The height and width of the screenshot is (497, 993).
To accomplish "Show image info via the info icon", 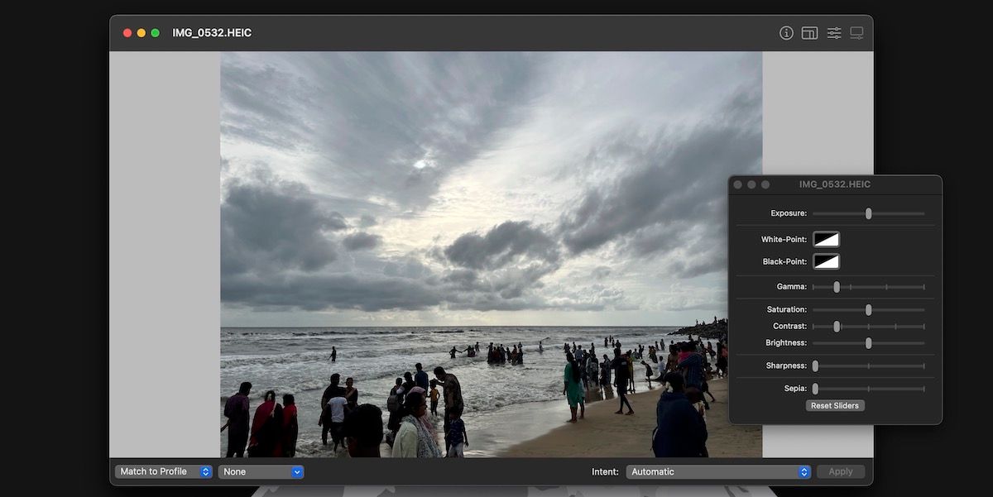I will 785,32.
